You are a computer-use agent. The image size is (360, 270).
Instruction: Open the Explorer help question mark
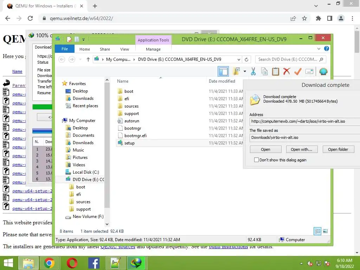(x=326, y=49)
